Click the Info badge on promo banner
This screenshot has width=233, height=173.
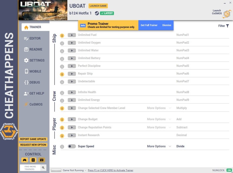click(x=83, y=25)
